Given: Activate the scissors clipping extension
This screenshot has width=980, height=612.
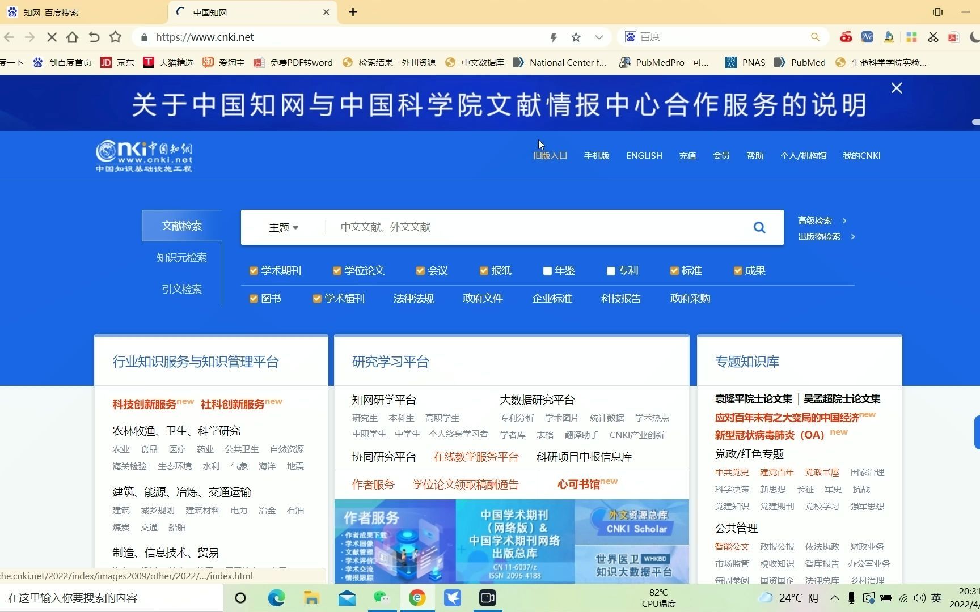Looking at the screenshot, I should (x=933, y=37).
